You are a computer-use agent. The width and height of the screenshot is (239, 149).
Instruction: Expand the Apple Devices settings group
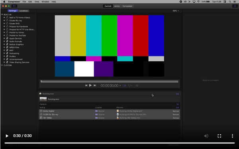(4, 38)
